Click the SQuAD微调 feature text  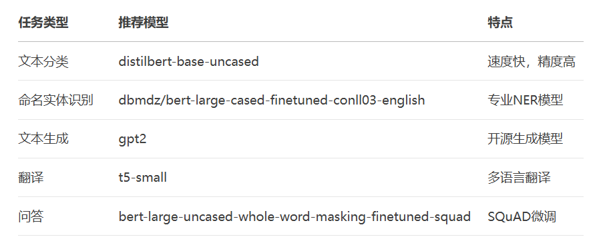click(522, 216)
